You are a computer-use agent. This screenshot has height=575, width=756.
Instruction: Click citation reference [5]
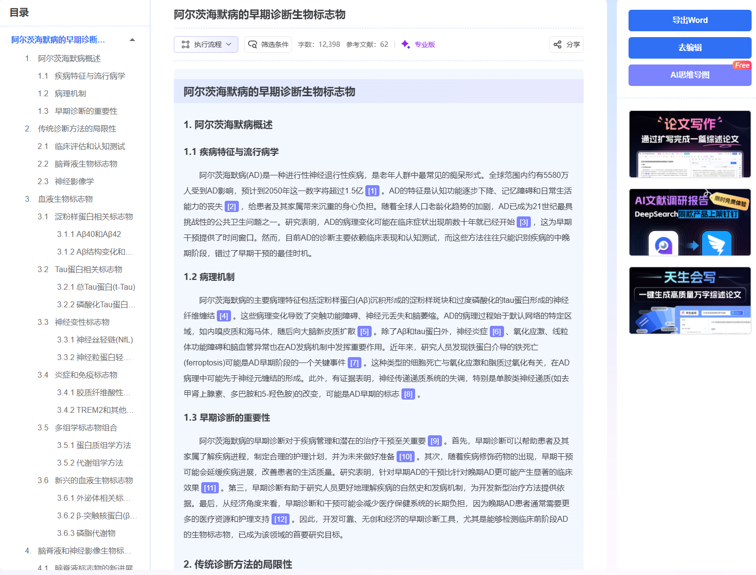(x=364, y=332)
